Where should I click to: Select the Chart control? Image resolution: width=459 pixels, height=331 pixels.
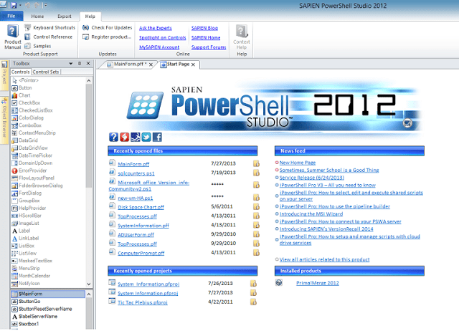21,95
